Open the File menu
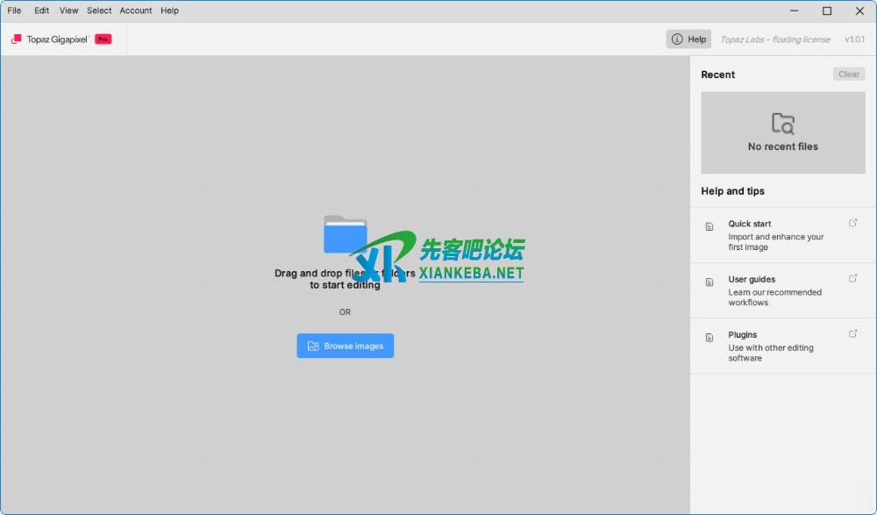The width and height of the screenshot is (877, 515). (x=14, y=11)
